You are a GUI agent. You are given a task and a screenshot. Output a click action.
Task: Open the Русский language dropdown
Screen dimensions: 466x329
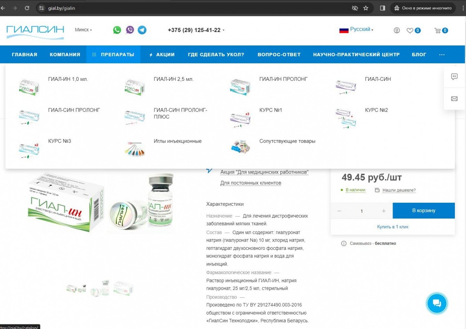pos(356,29)
